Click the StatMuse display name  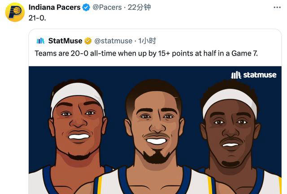65,41
